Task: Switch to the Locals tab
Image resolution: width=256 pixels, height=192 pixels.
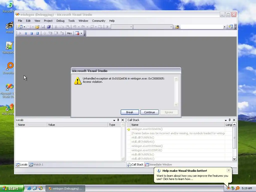Action: (22, 164)
